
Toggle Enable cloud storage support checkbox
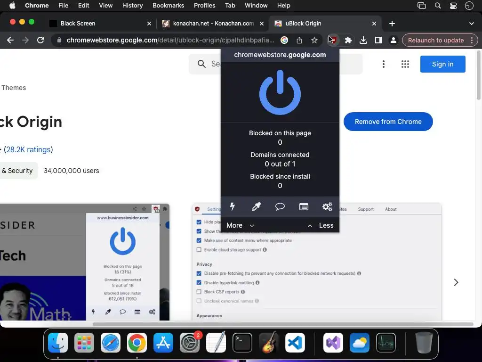[199, 250]
